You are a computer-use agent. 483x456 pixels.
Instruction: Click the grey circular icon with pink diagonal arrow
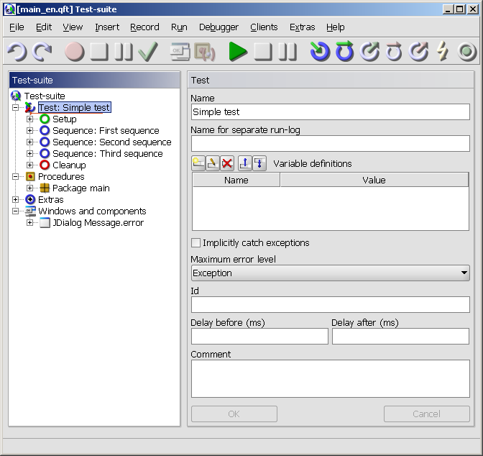[418, 51]
